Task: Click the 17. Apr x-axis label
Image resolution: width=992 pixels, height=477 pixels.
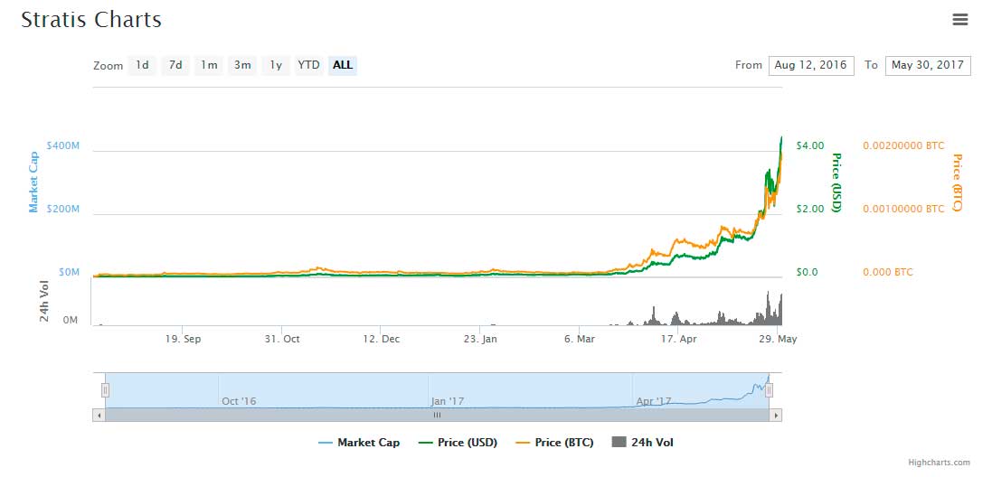Action: coord(679,340)
